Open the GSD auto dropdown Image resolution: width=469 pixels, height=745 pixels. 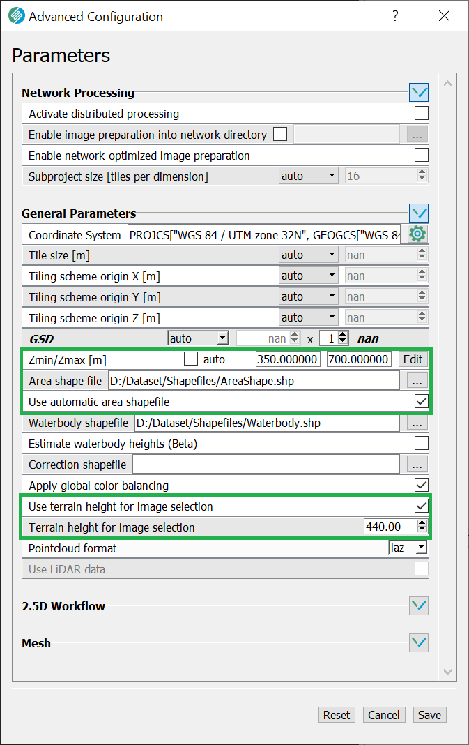point(198,338)
